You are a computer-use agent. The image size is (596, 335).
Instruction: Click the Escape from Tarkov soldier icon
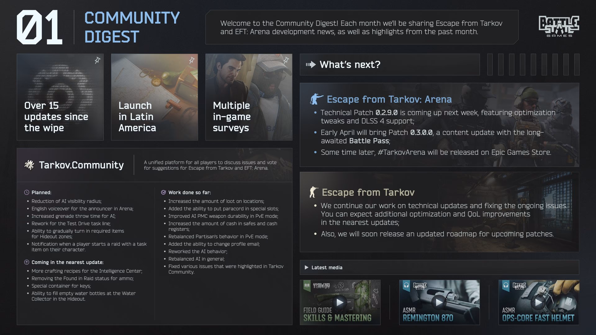click(x=314, y=192)
